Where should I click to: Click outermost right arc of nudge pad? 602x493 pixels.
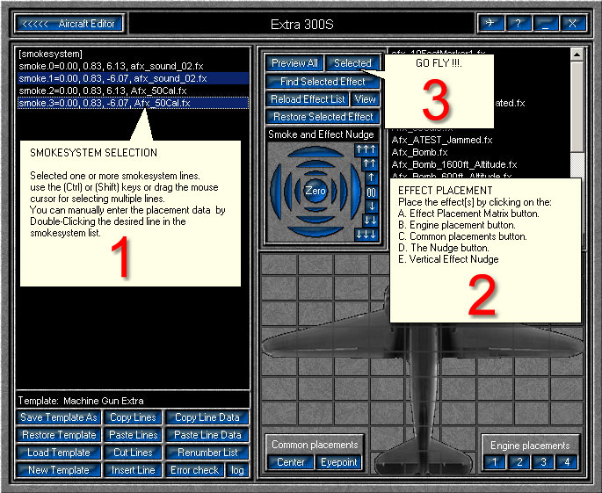[356, 192]
